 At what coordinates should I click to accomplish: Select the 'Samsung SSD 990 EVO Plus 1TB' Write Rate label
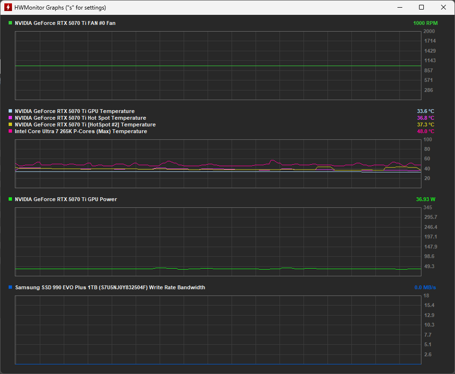coord(110,288)
